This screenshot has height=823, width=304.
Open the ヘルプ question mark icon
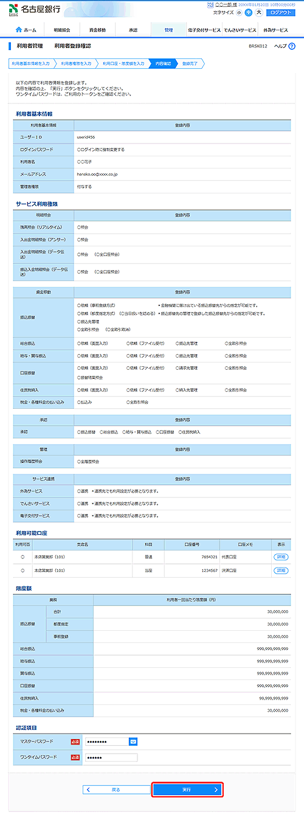tap(292, 46)
